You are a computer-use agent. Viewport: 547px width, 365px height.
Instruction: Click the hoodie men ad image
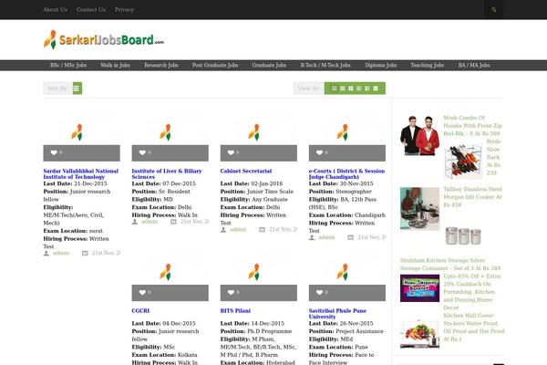(x=419, y=135)
